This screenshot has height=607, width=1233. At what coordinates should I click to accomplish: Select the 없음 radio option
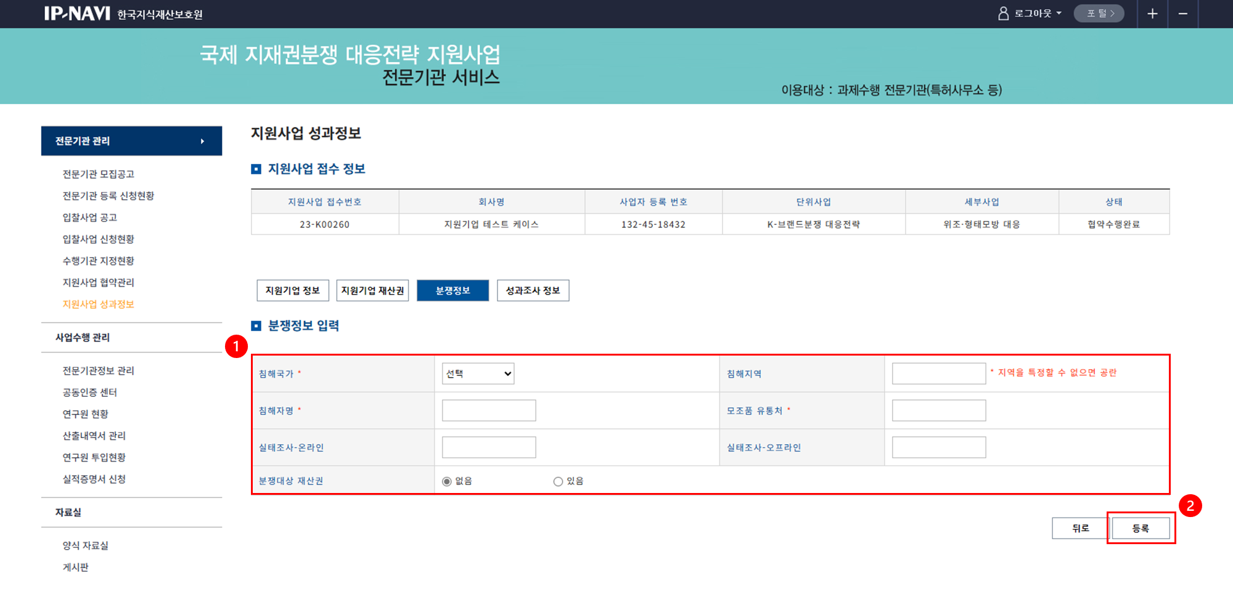pos(447,481)
